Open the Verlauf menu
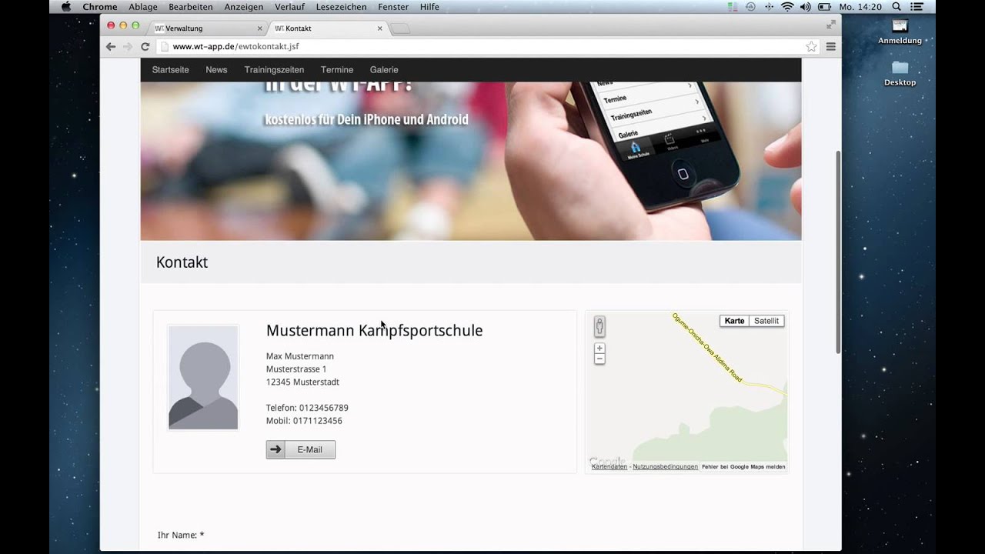 (289, 7)
